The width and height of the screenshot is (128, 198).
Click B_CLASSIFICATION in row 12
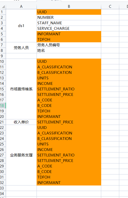pyautogui.click(x=69, y=73)
